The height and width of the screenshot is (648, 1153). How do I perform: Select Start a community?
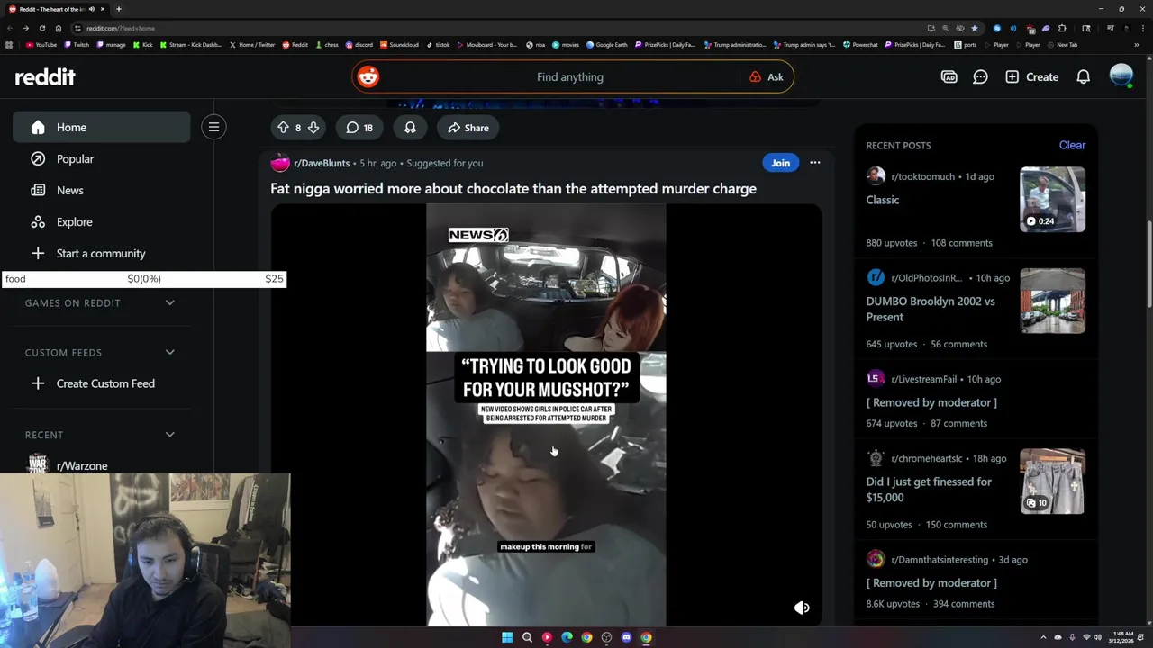(101, 254)
